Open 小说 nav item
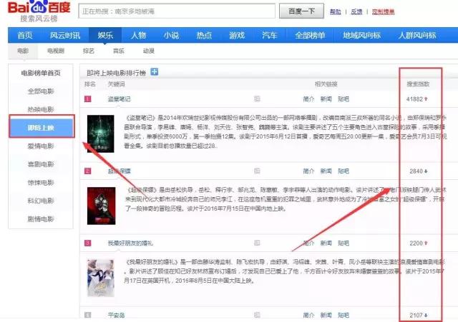 point(171,36)
